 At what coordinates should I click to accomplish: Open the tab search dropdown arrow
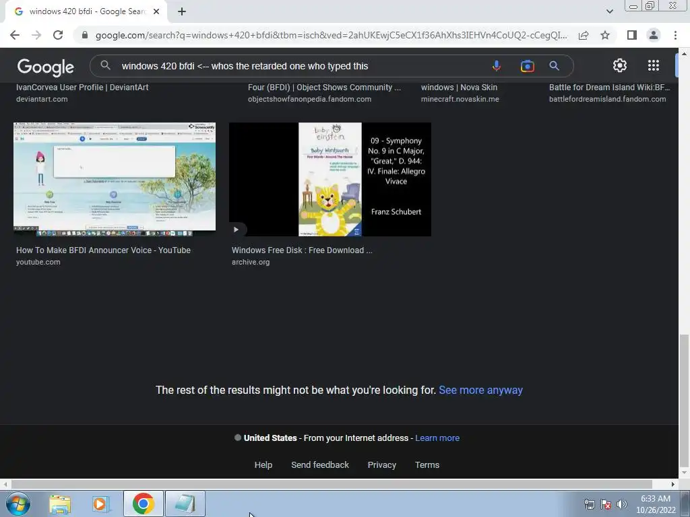tap(609, 11)
